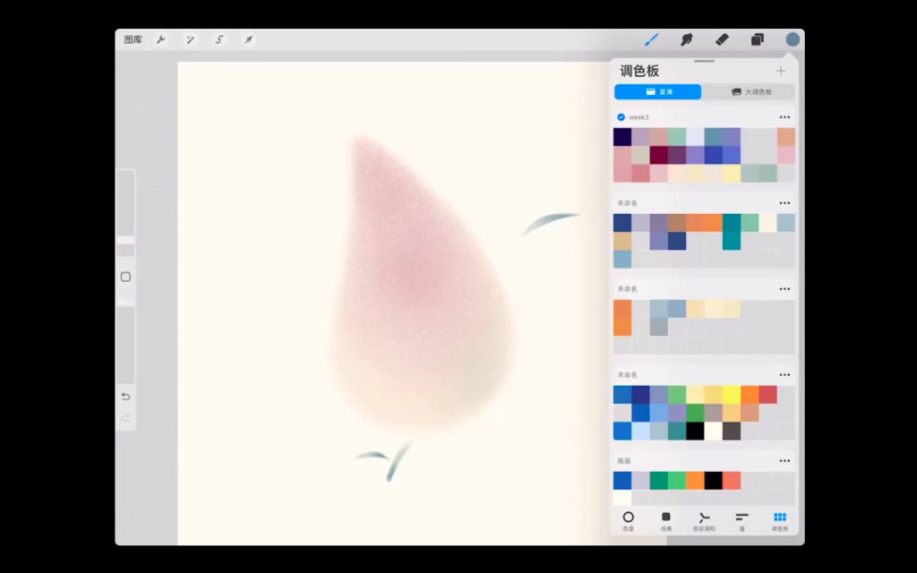Image resolution: width=917 pixels, height=573 pixels.
Task: Go back to 图库 (Gallery)
Action: (x=133, y=39)
